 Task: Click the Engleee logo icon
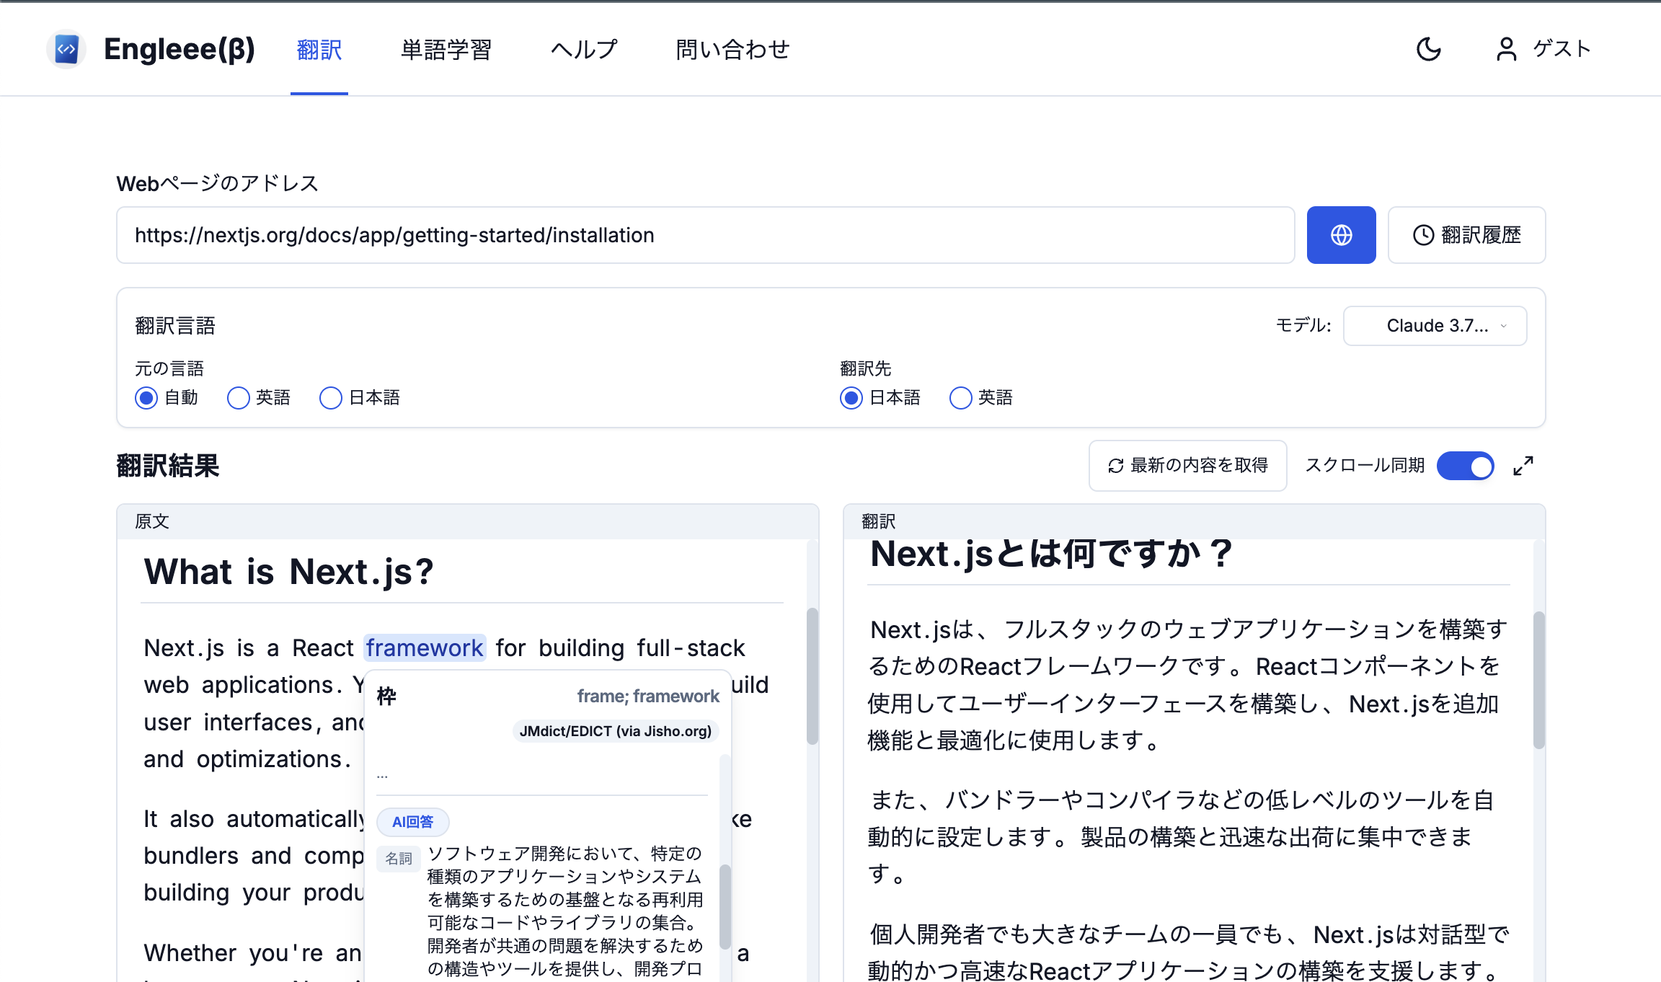(66, 49)
